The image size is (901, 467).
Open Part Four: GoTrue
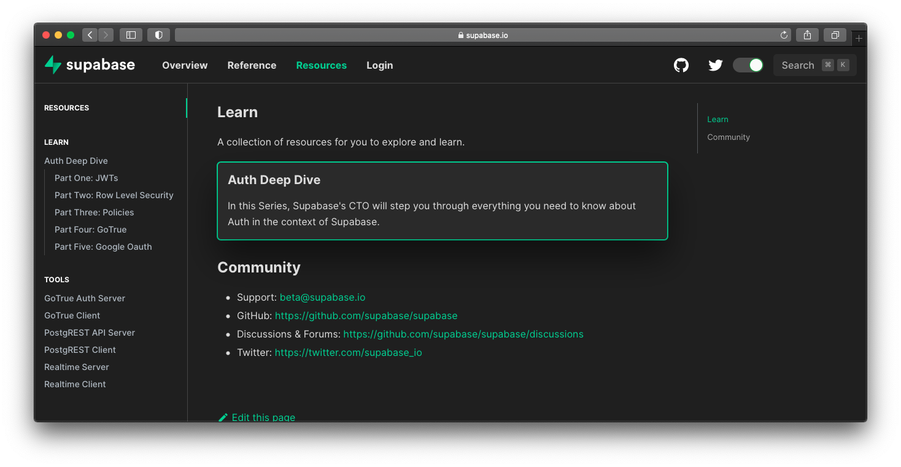click(90, 230)
